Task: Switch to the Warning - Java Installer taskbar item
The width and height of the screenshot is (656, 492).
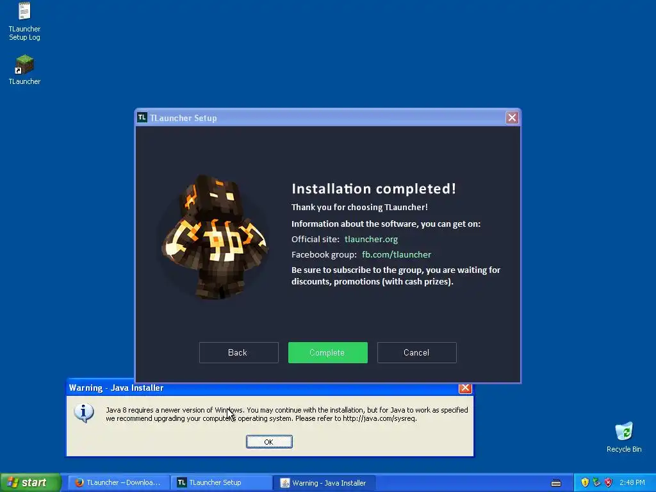Action: coord(324,483)
